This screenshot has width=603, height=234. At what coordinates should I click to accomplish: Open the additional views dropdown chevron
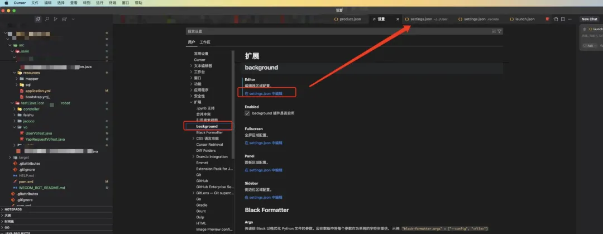pyautogui.click(x=74, y=19)
